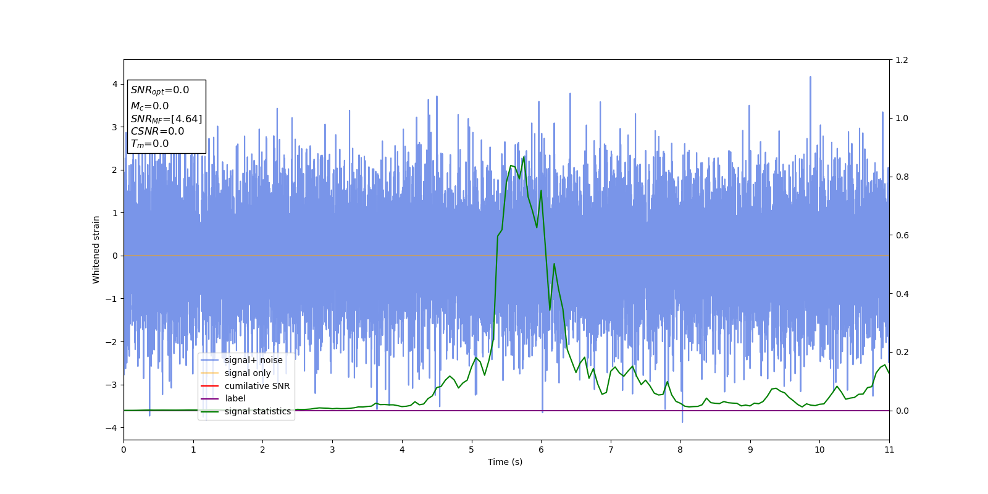Click x-axis tick label 8
Image resolution: width=988 pixels, height=494 pixels.
(680, 450)
